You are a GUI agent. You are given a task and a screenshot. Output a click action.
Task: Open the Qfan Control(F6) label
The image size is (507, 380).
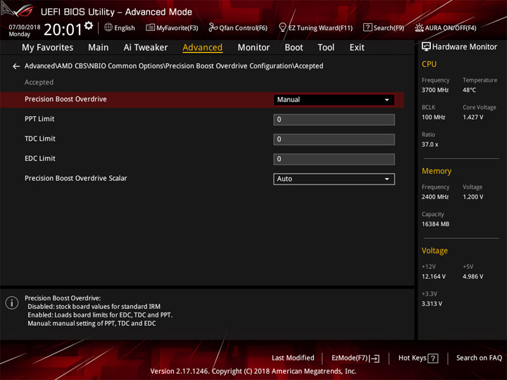click(x=243, y=27)
